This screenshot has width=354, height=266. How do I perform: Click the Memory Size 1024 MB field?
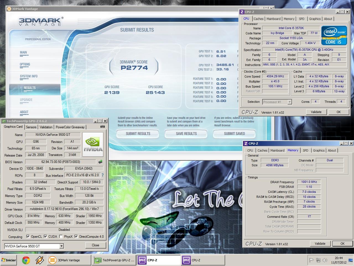pyautogui.click(x=38, y=202)
